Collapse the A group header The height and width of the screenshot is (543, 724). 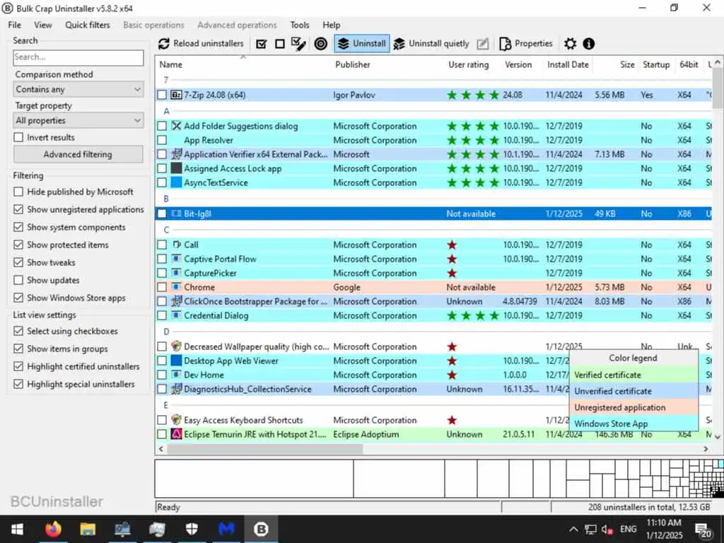point(167,111)
